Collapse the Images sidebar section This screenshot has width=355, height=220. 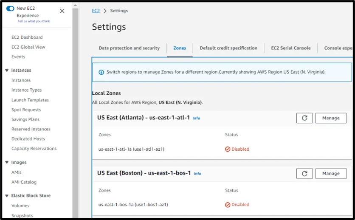7,162
